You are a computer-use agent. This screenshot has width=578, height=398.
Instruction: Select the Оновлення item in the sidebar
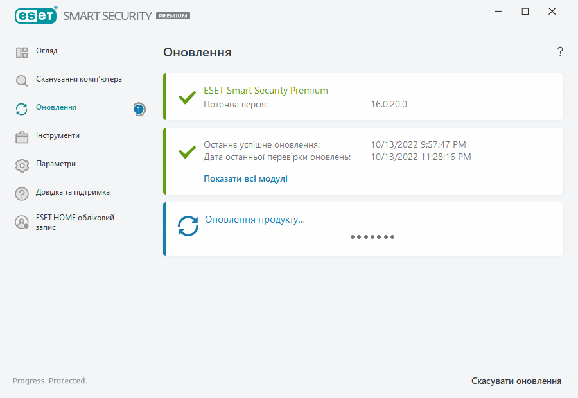tap(57, 107)
